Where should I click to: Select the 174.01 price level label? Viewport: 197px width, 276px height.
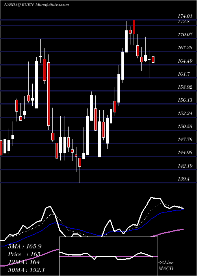[184, 17]
